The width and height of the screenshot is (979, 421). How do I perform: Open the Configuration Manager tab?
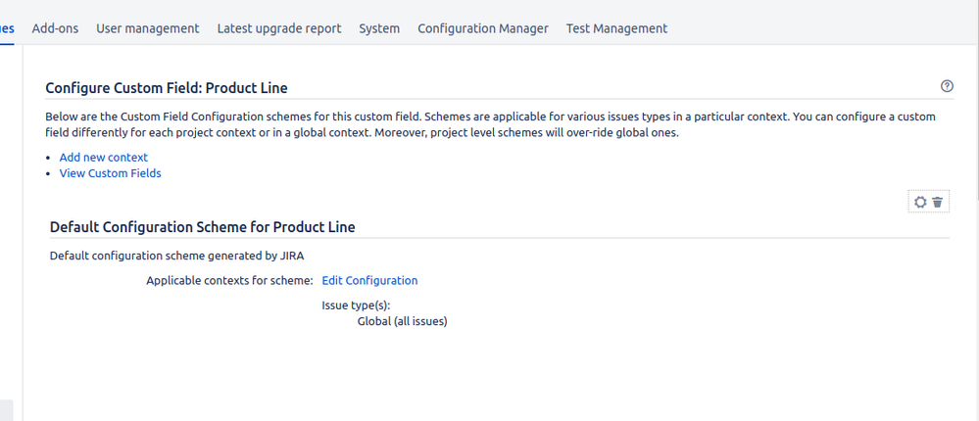(483, 28)
